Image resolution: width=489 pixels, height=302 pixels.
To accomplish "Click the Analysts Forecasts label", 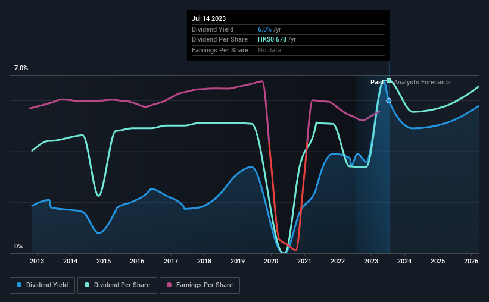I will click(422, 82).
